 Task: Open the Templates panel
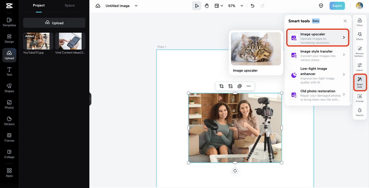(x=9, y=22)
